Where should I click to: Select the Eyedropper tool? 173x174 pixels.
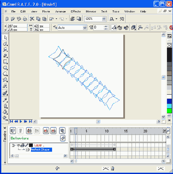[x=5, y=100]
